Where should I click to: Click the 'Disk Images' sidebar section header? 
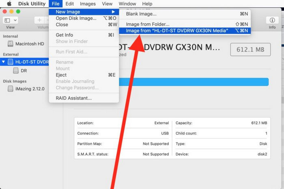pos(15,81)
